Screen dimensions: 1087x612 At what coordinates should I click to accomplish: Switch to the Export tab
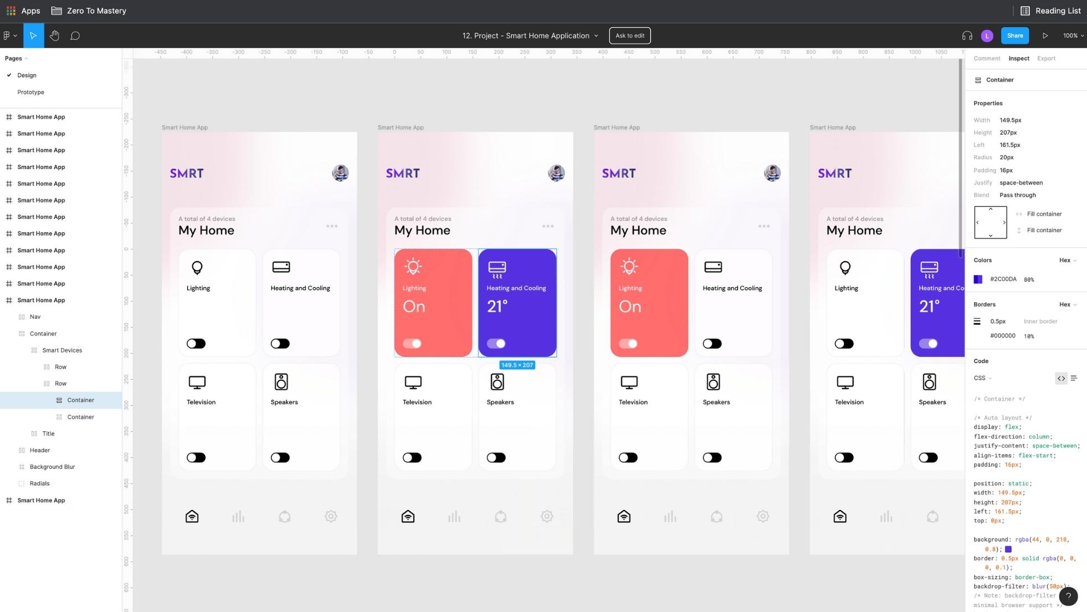point(1045,58)
